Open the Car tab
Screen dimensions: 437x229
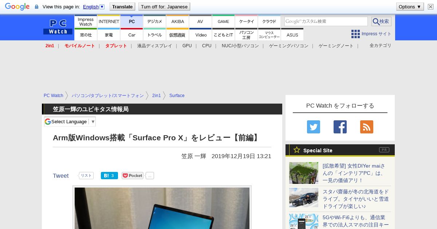(x=132, y=35)
